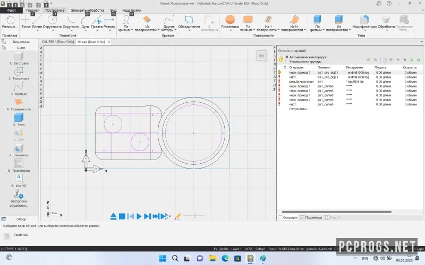Expand the Линия dropdown arrow
This screenshot has width=425, height=265.
pos(37,30)
